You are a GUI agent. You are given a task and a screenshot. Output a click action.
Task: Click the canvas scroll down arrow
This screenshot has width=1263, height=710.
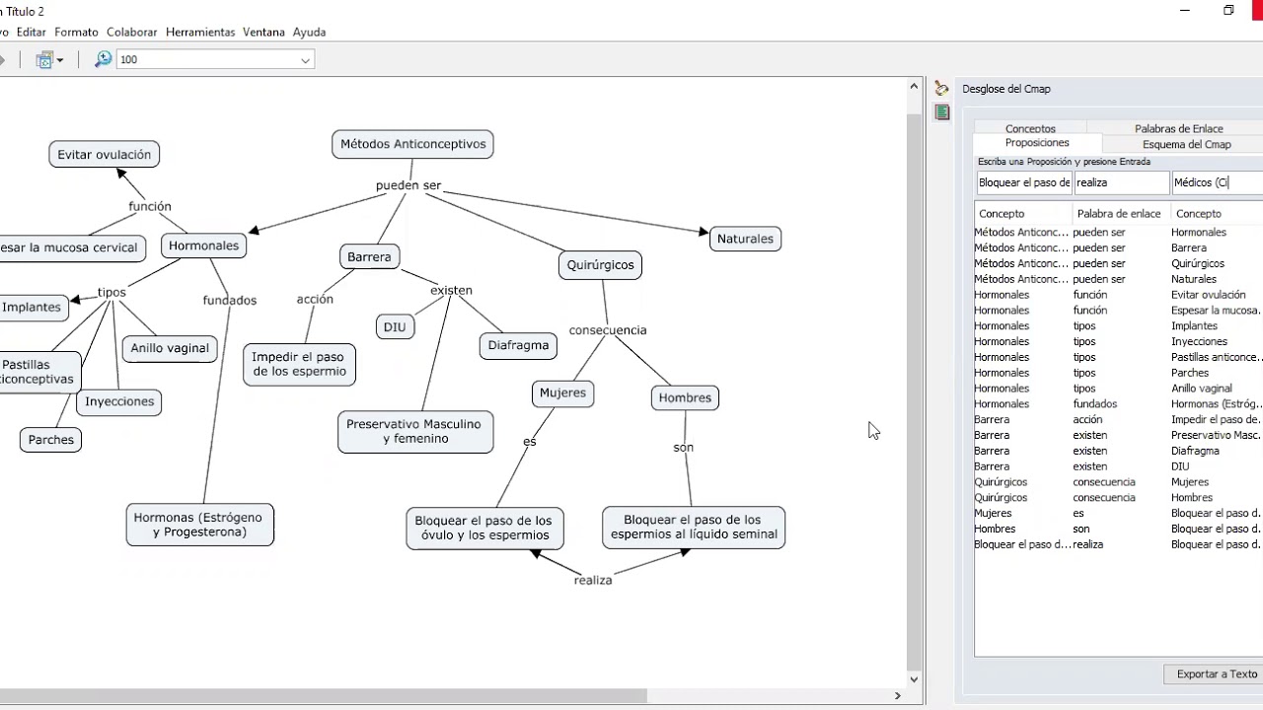click(914, 679)
